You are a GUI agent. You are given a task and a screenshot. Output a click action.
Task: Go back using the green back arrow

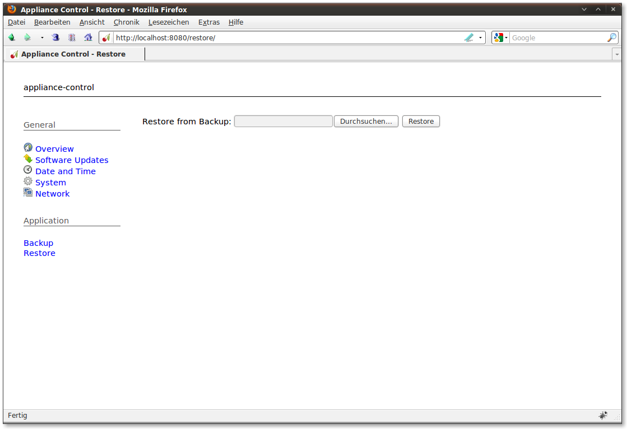[x=12, y=38]
